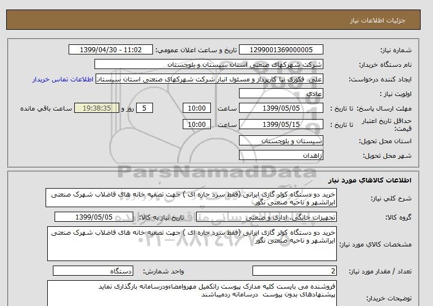
Task: Click the تاریخ و ساعت اعلان عمومی label
Action: click(196, 50)
